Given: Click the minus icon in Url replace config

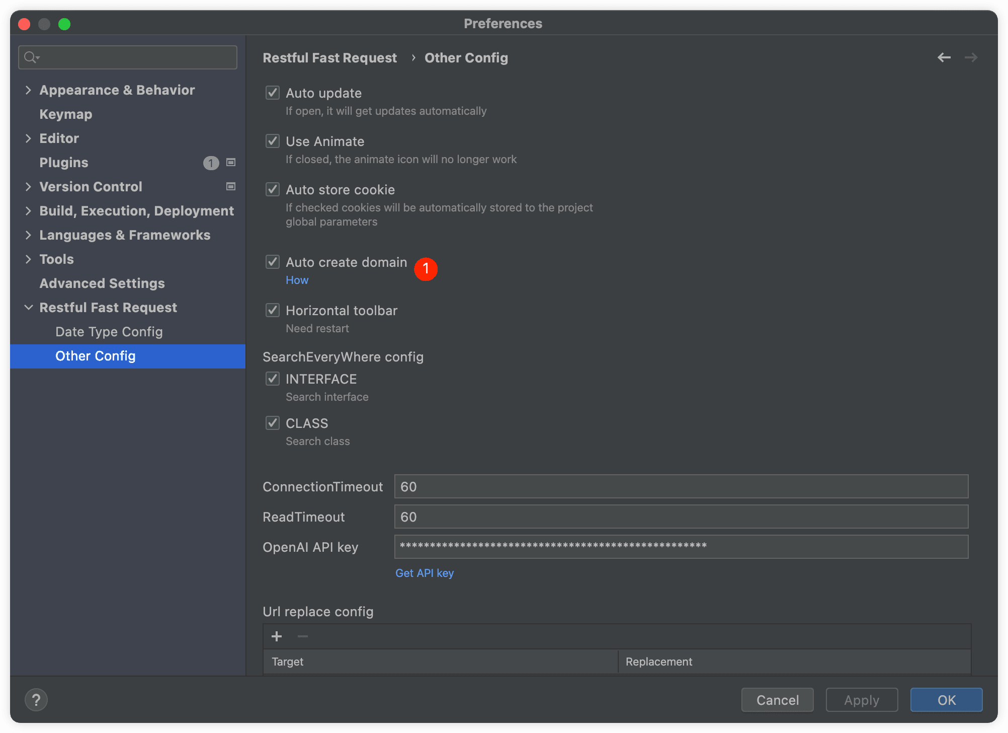Looking at the screenshot, I should 303,636.
